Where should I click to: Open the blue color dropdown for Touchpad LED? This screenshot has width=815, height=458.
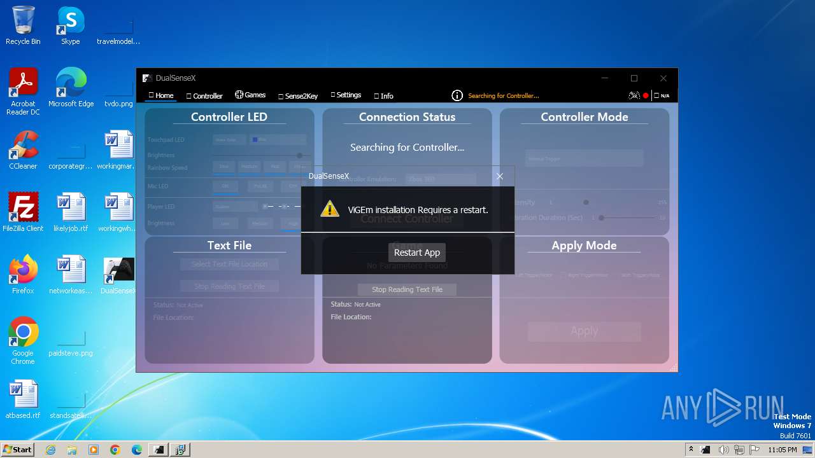click(278, 139)
